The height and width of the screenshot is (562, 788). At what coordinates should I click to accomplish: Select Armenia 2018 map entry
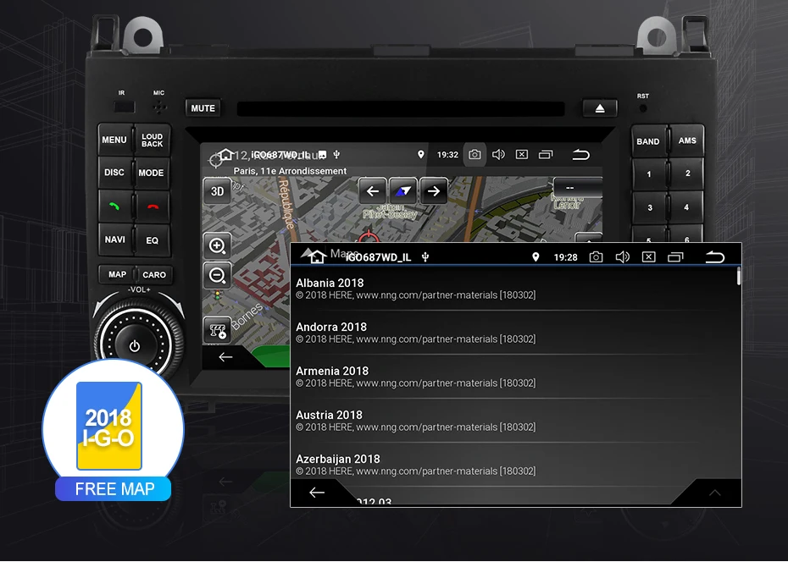pos(513,377)
